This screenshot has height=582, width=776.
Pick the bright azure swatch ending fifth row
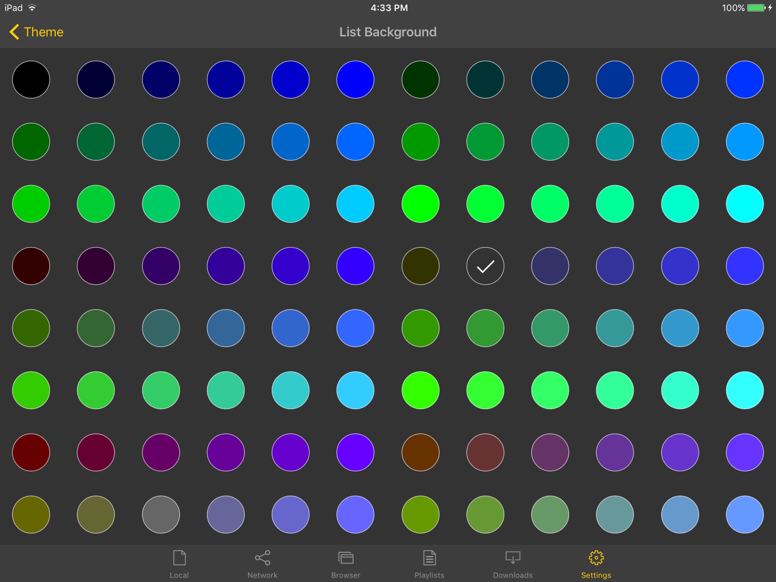[x=745, y=328]
